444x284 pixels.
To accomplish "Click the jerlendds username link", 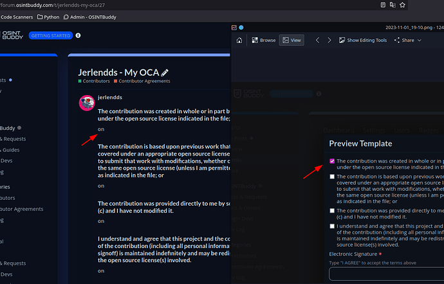I will (x=110, y=97).
